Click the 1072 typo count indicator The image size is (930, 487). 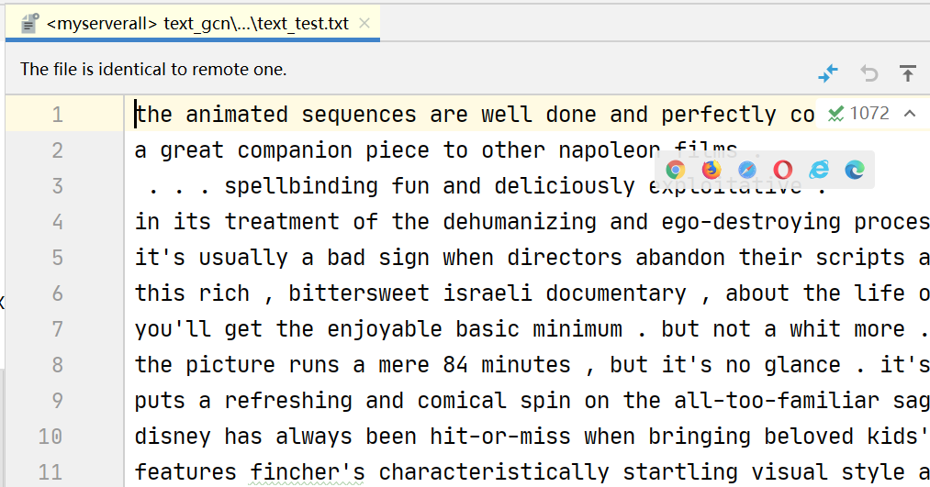[869, 114]
